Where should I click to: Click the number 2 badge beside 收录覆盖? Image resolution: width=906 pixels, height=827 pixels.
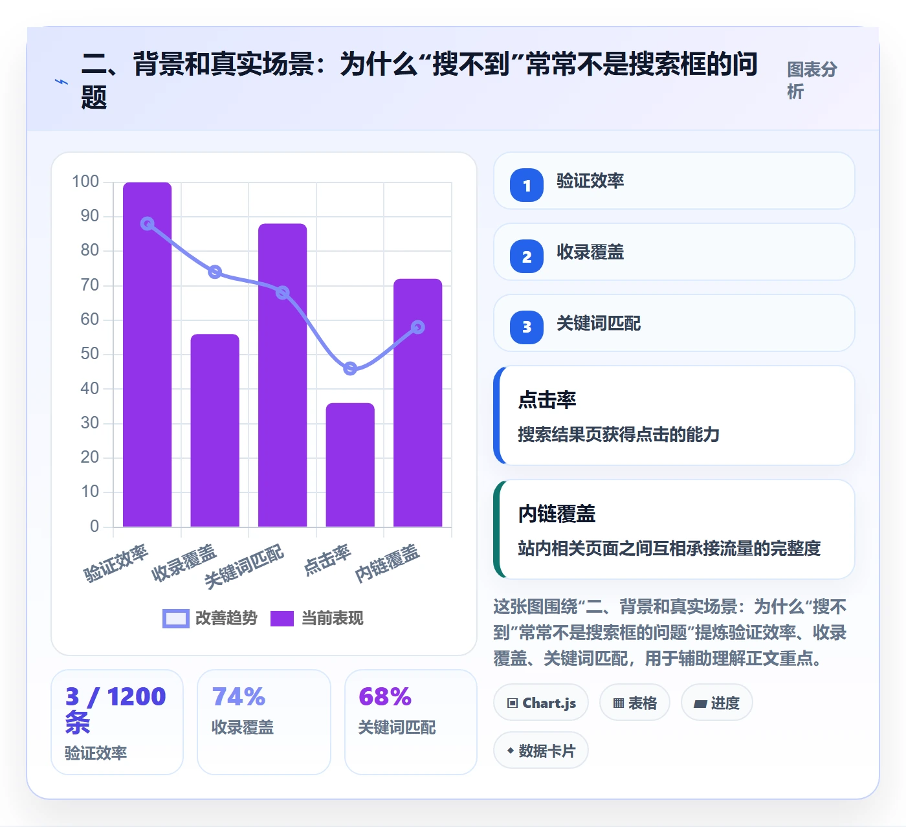click(x=527, y=256)
